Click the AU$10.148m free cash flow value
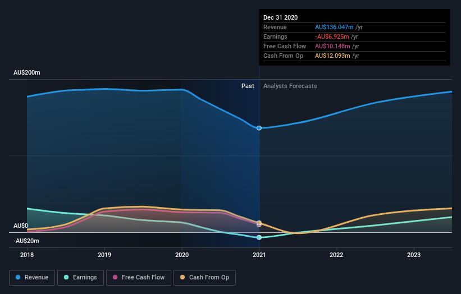The height and width of the screenshot is (294, 461). (332, 46)
